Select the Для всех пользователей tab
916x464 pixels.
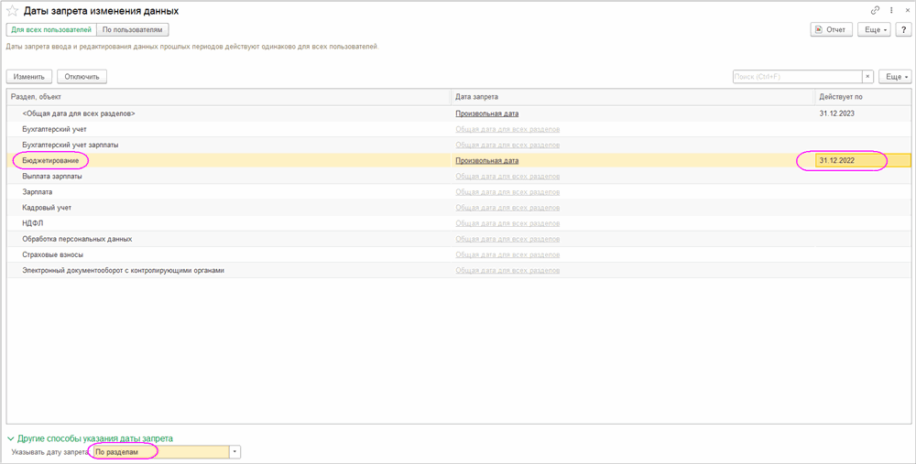51,30
